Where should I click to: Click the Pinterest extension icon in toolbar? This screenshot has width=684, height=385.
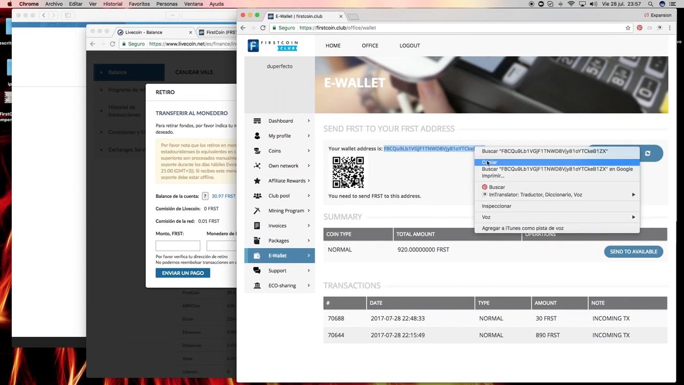pos(639,28)
